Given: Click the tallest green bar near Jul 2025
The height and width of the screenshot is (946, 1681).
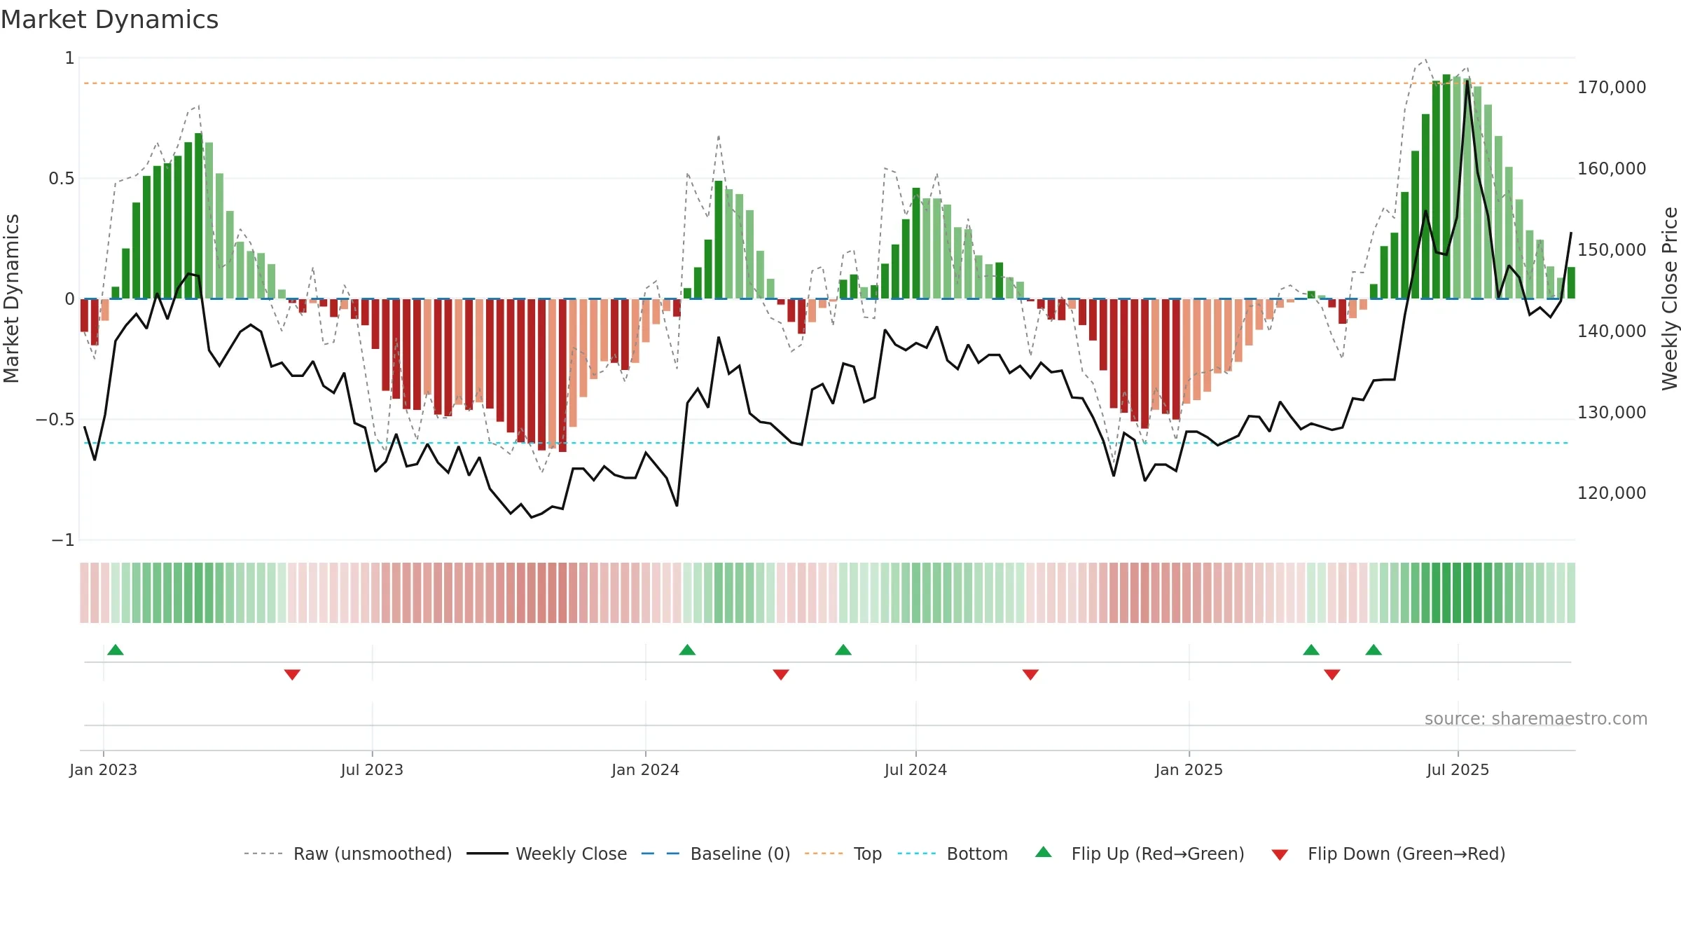Looking at the screenshot, I should [x=1446, y=186].
